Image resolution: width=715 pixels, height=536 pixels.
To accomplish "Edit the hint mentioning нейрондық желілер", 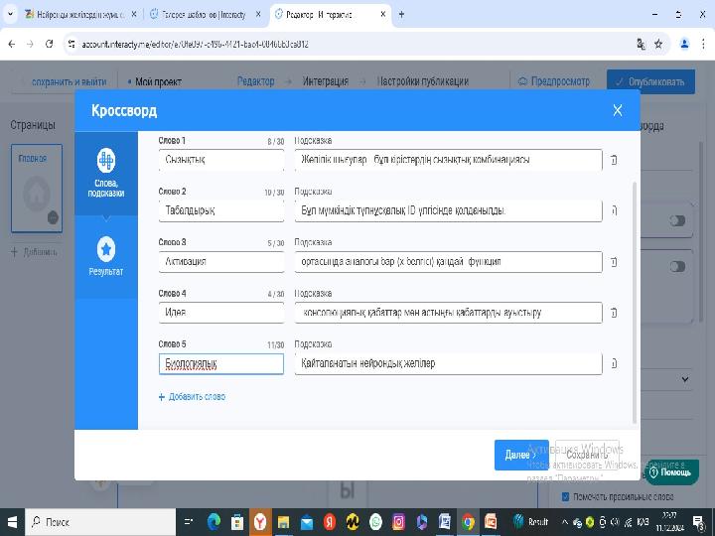I will pos(448,363).
